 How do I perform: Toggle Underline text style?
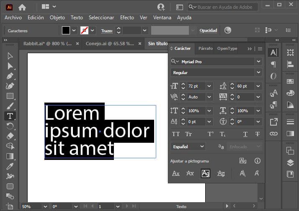[x=245, y=134]
